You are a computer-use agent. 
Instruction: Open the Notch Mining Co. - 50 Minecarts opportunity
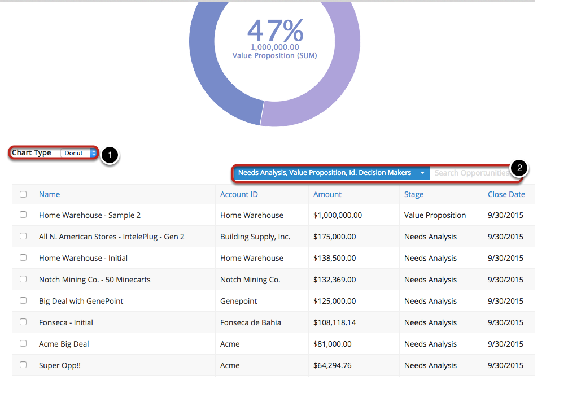point(94,280)
